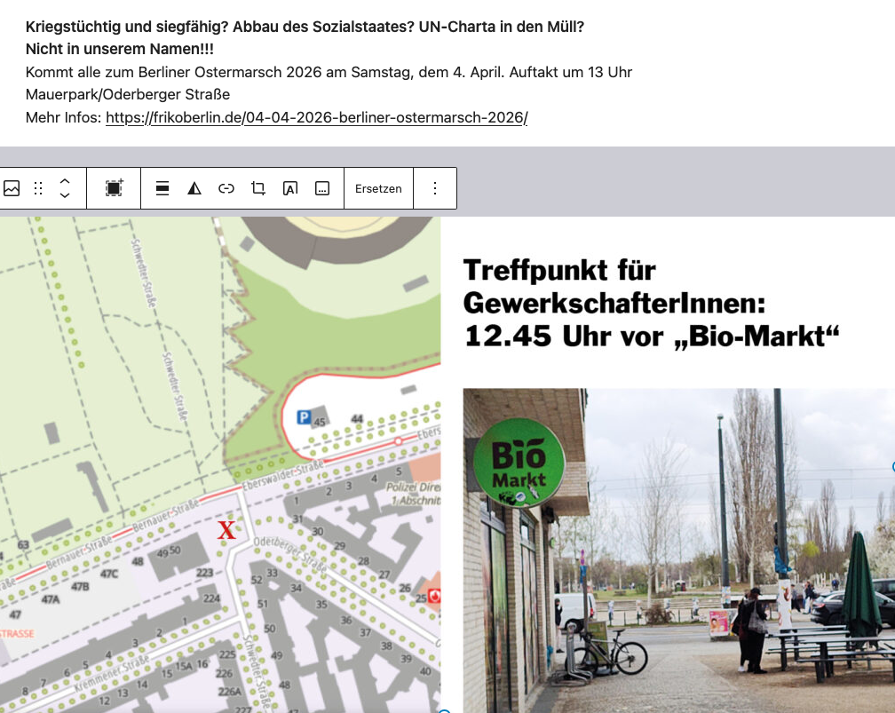Grab the block drag handle
The image size is (895, 713).
(38, 188)
